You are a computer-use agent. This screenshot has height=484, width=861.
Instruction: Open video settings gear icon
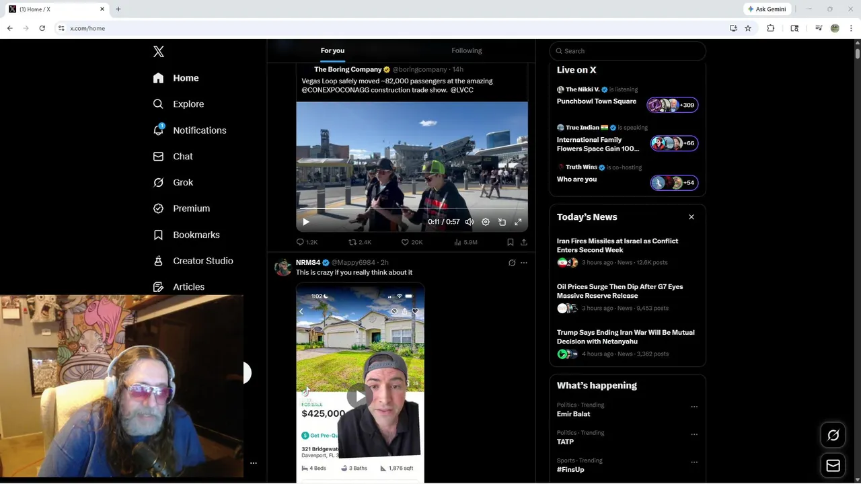click(486, 222)
